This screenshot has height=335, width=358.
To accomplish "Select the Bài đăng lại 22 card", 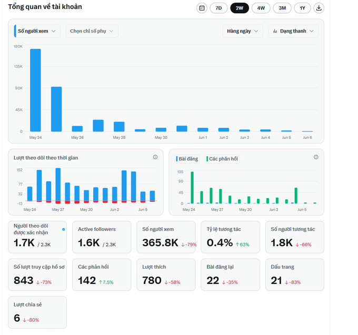I will coord(231,275).
